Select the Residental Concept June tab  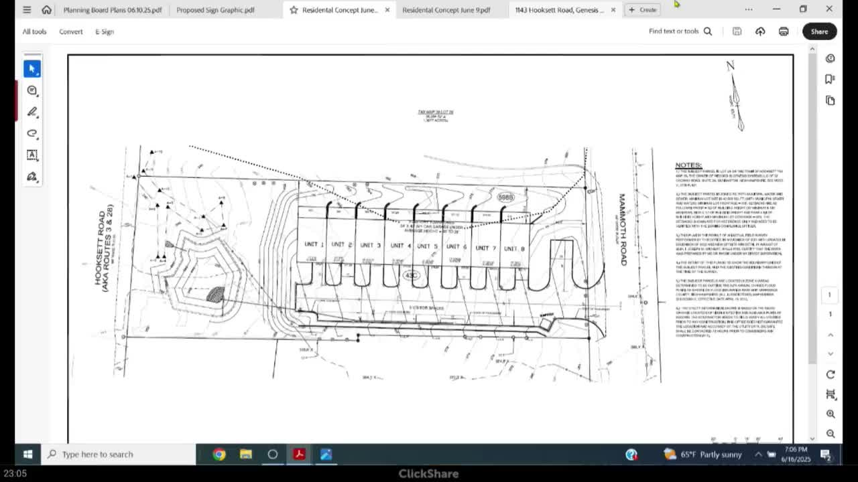[340, 10]
